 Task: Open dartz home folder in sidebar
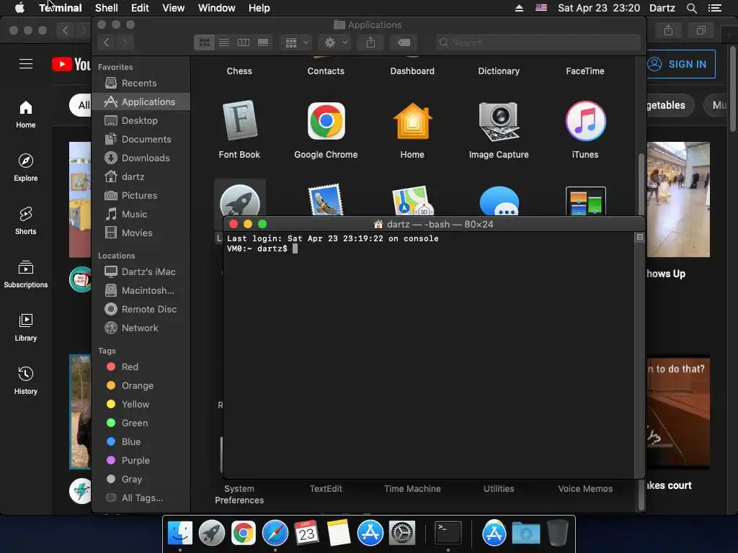141,177
